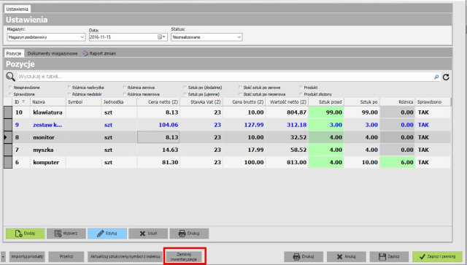Sort by the Nazwa column header

click(48, 102)
